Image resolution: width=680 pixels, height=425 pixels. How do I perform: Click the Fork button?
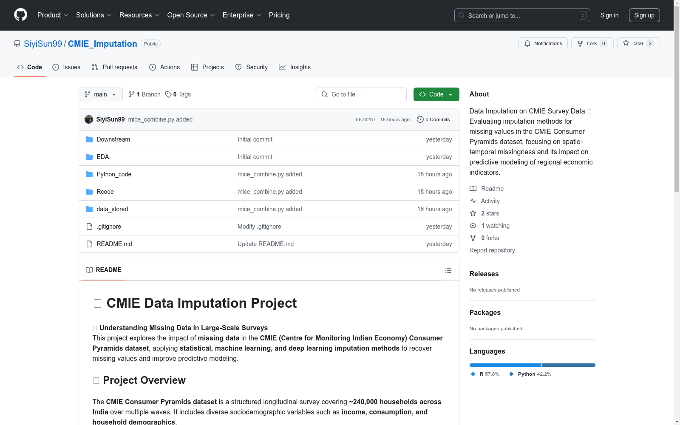(592, 43)
